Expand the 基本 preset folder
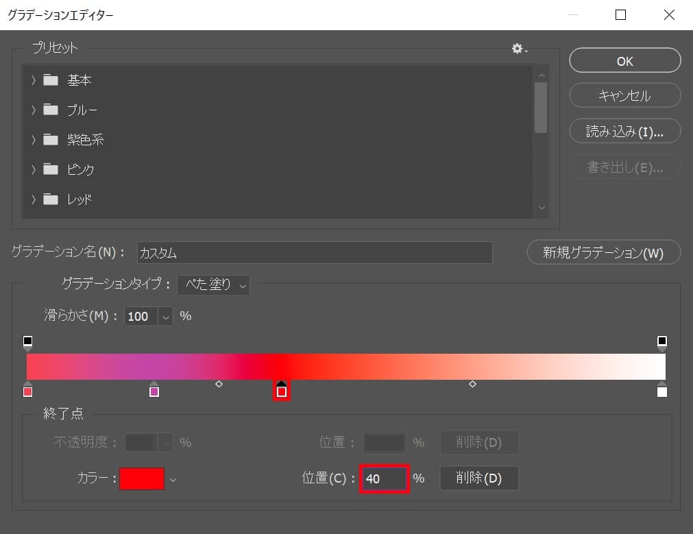This screenshot has height=534, width=693. (34, 80)
